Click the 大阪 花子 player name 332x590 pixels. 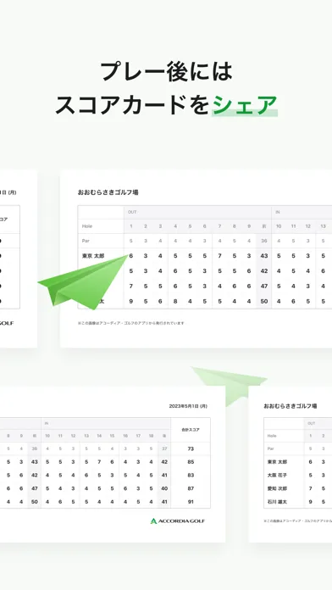coord(277,476)
